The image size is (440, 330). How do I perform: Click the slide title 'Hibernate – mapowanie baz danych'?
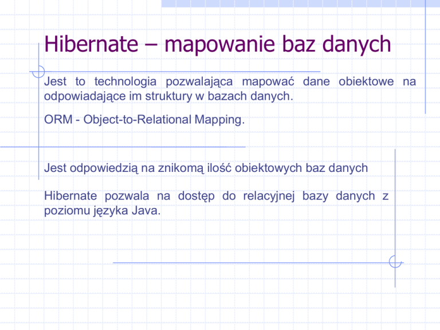coord(218,44)
